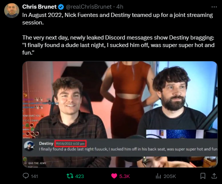The width and height of the screenshot is (222, 184).
Task: Click the 205K views count
Action: [x=170, y=176]
